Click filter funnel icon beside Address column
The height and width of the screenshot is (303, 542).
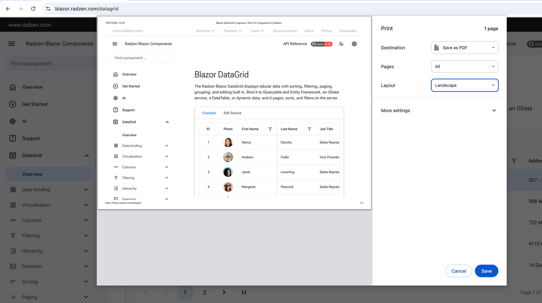514,161
